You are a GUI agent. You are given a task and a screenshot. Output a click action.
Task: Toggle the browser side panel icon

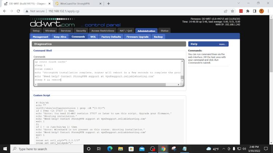point(254,11)
